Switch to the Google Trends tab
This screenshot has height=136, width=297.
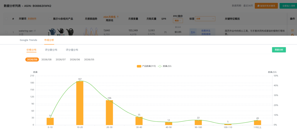coord(28,40)
